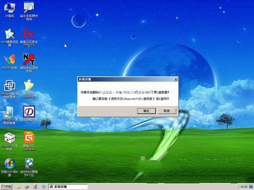Open 磁盘分区医生 PTDD3.5 icon
This screenshot has height=190, width=254.
point(29,37)
